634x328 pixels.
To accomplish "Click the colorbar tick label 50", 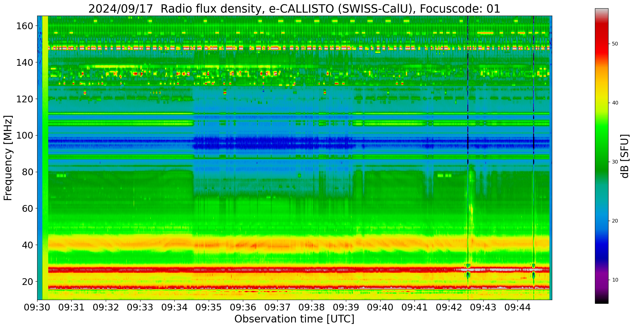I will tap(615, 44).
